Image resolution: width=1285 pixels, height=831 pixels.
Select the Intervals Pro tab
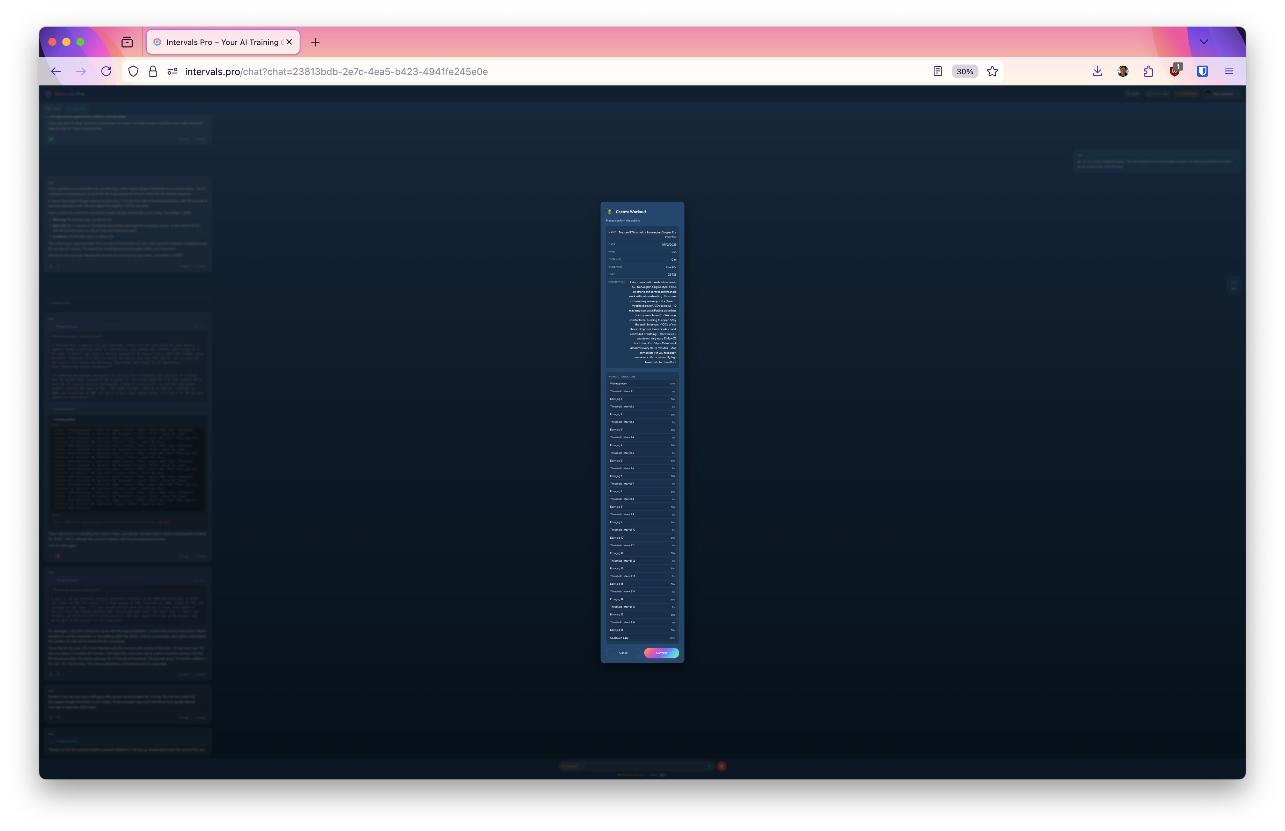[222, 42]
